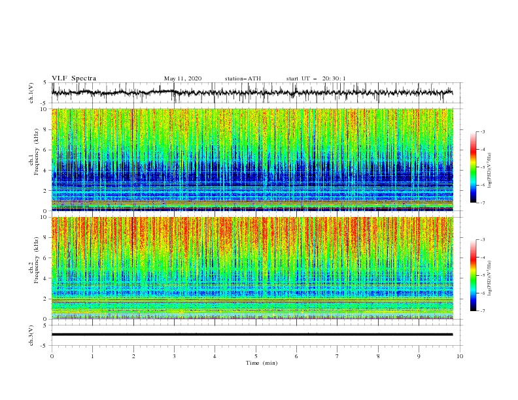Click the "10" tick on the time axis
This screenshot has width=518, height=400.
[x=460, y=356]
